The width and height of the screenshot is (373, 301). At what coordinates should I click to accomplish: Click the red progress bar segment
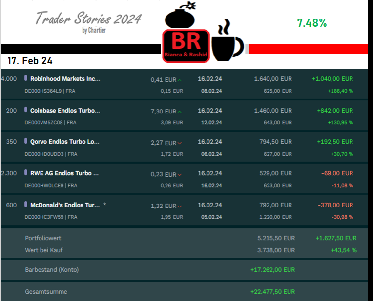coord(308,49)
